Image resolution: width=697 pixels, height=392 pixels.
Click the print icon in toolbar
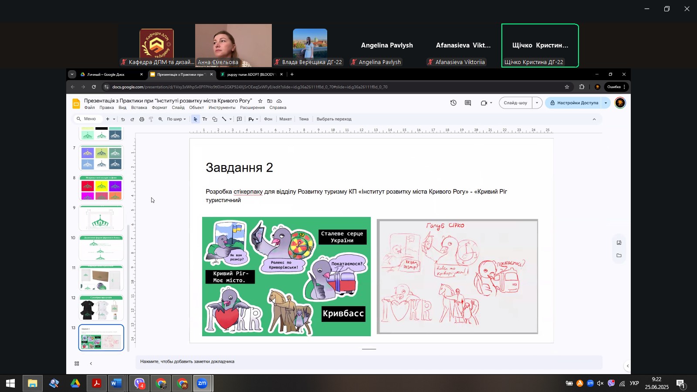(x=142, y=119)
